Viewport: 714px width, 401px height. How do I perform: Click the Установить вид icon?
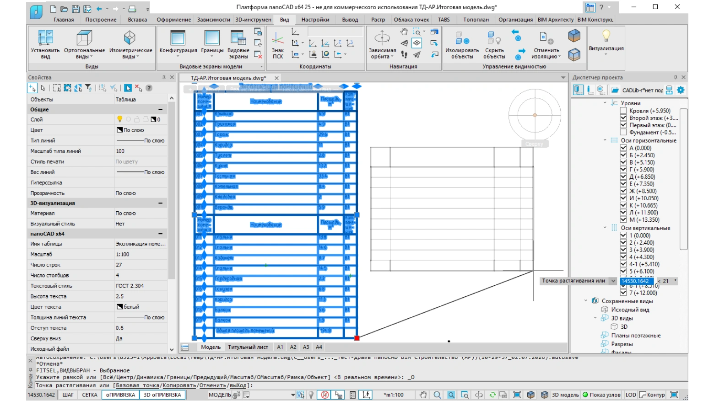coord(45,38)
